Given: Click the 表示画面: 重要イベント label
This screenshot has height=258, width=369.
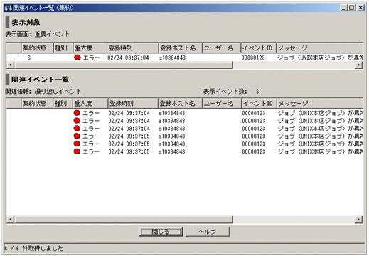Looking at the screenshot, I should click(x=38, y=34).
